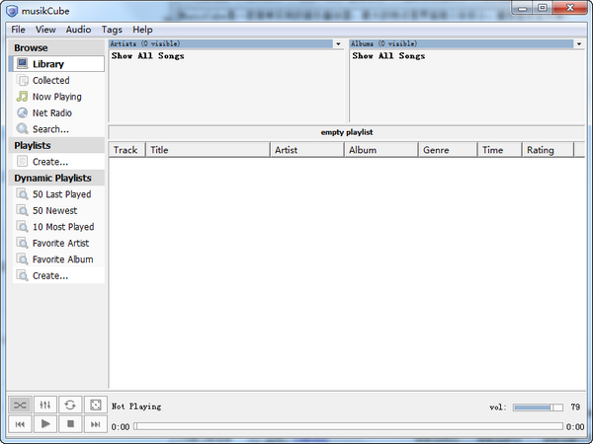Open the Audio menu
The image size is (593, 444).
pos(78,30)
